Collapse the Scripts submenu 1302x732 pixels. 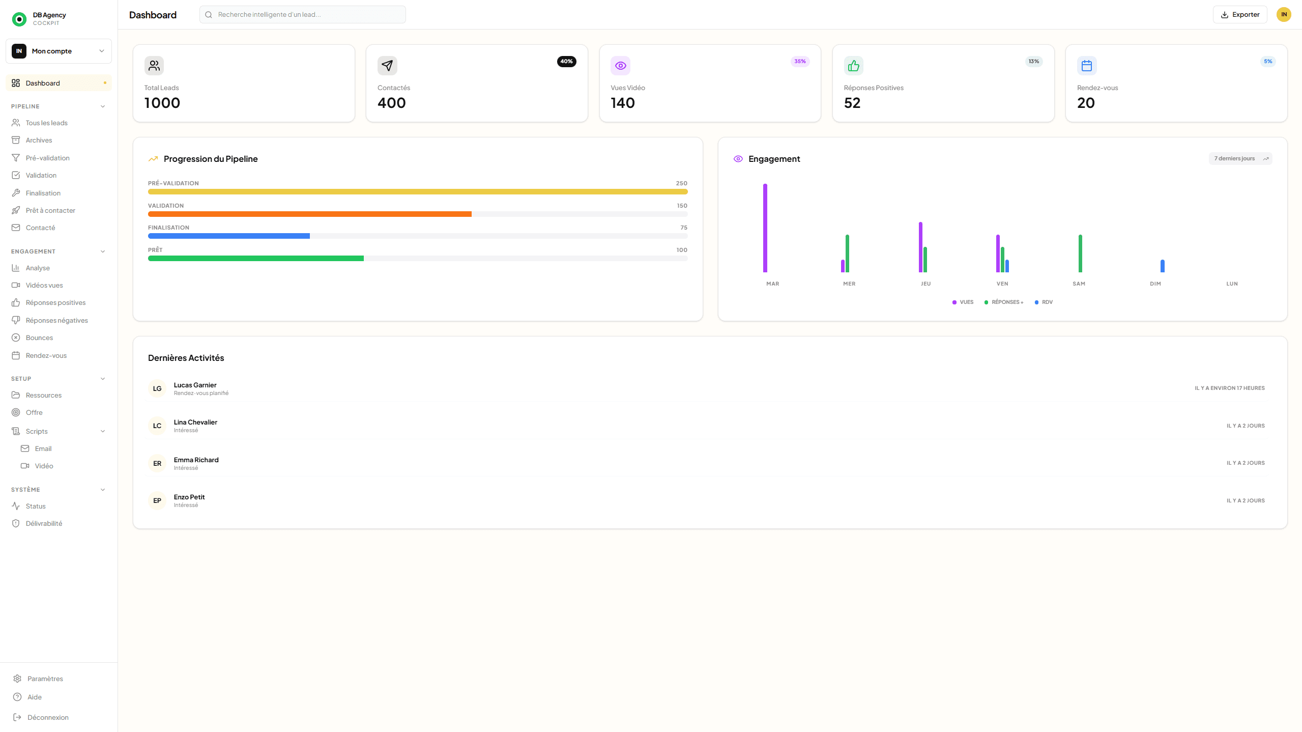102,431
